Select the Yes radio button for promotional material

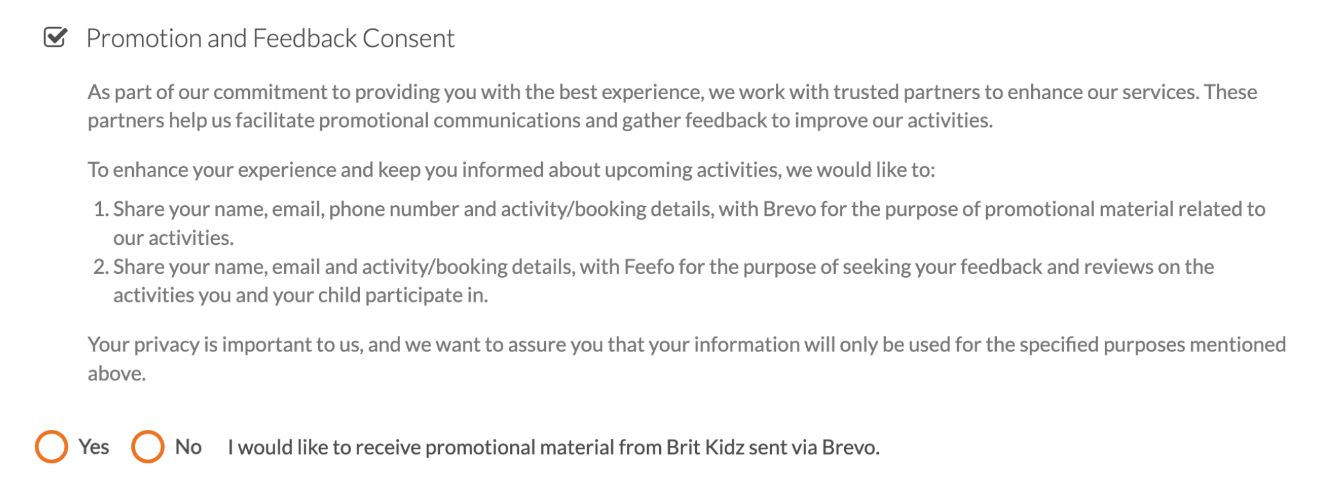point(51,447)
